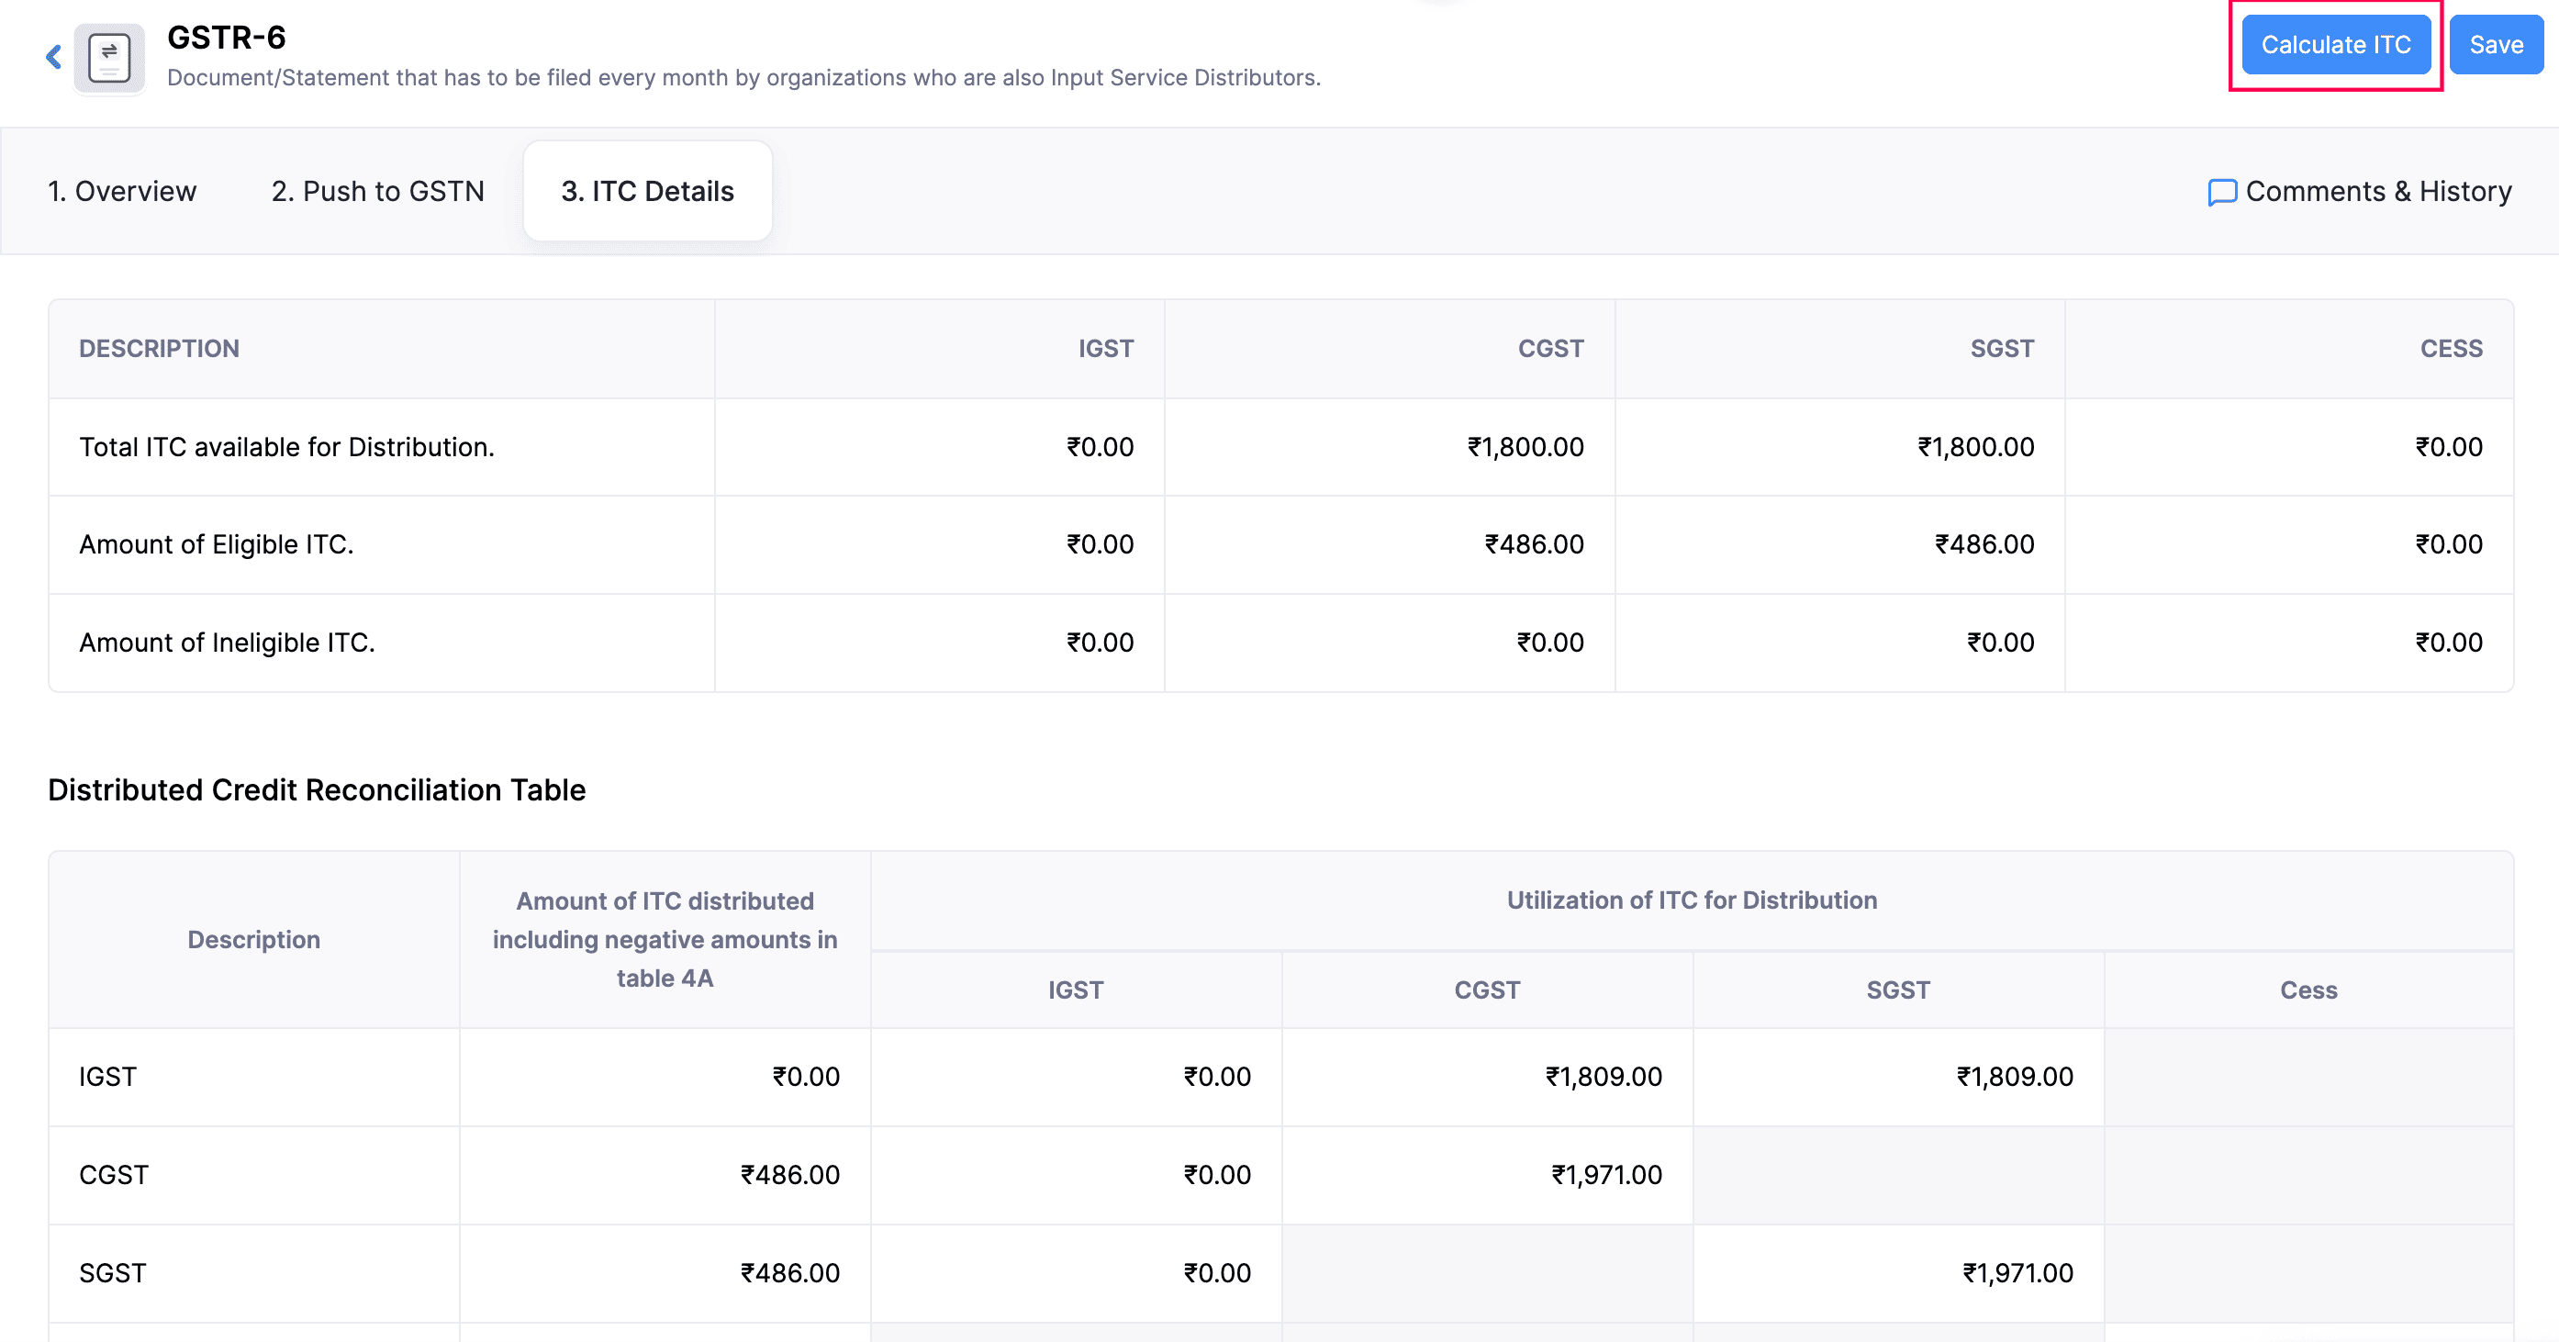This screenshot has width=2559, height=1342.
Task: Open the Push to GSTN tab
Action: [x=377, y=191]
